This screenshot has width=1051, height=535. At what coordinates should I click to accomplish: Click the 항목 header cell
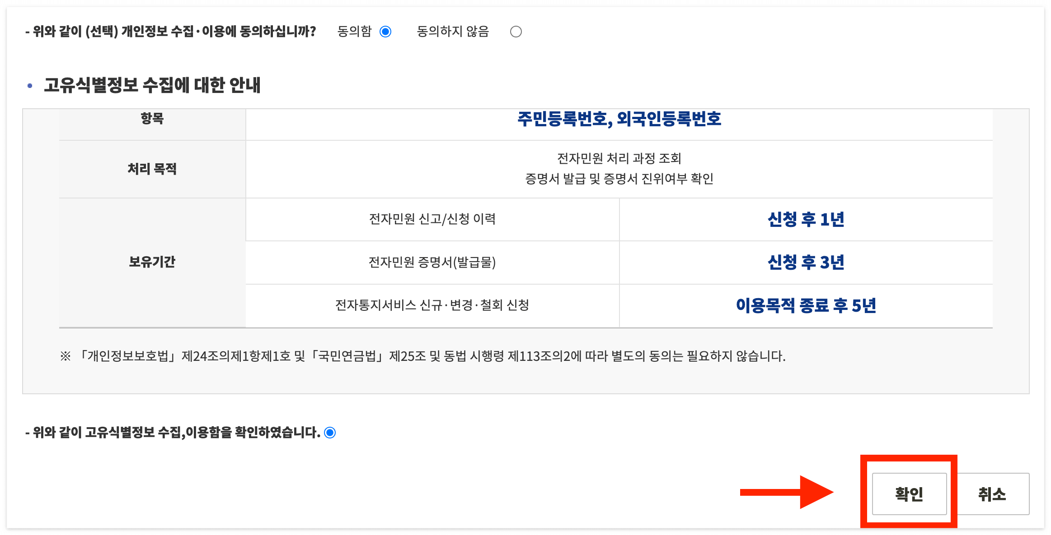[152, 119]
